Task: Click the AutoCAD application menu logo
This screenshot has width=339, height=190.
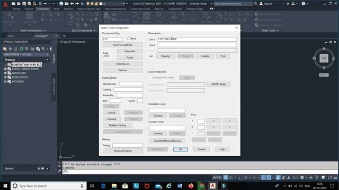Action: (x=5, y=5)
